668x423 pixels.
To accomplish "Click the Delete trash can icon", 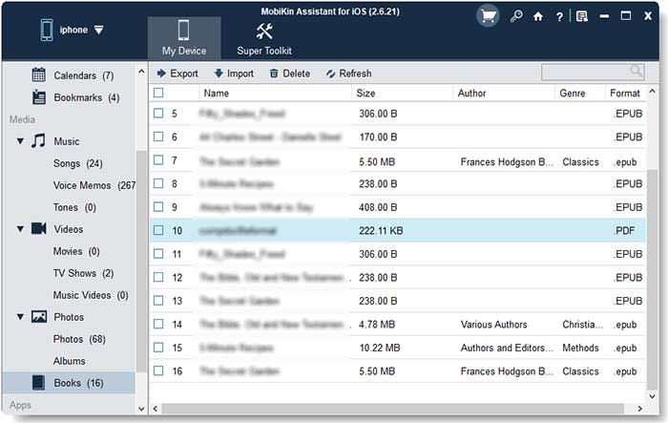I will (x=274, y=74).
